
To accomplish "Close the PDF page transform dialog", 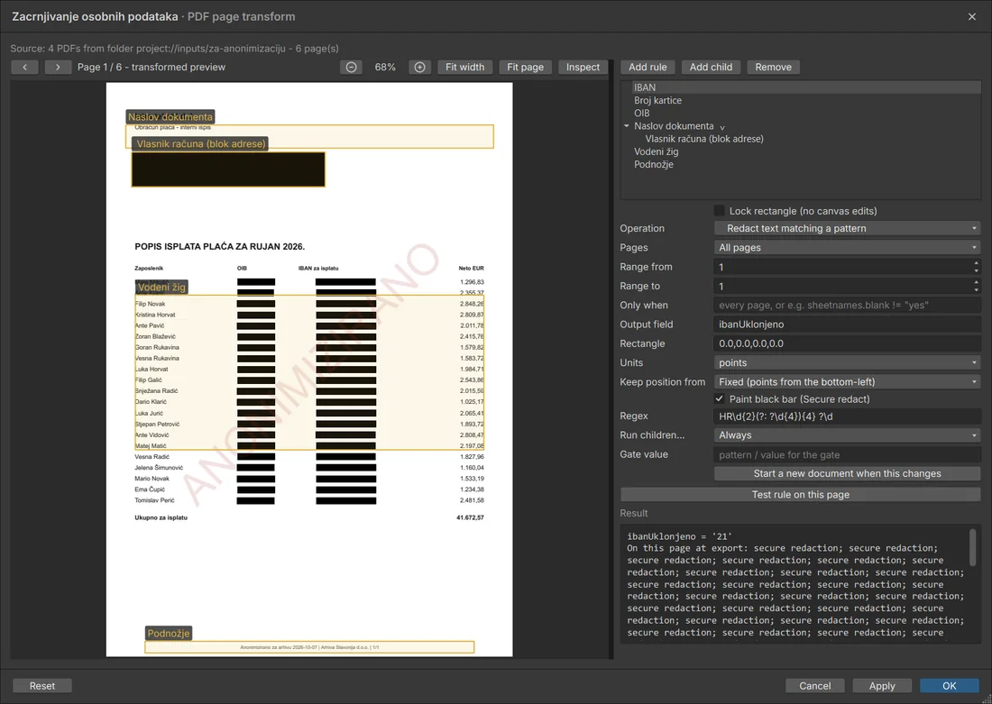I will click(x=972, y=16).
